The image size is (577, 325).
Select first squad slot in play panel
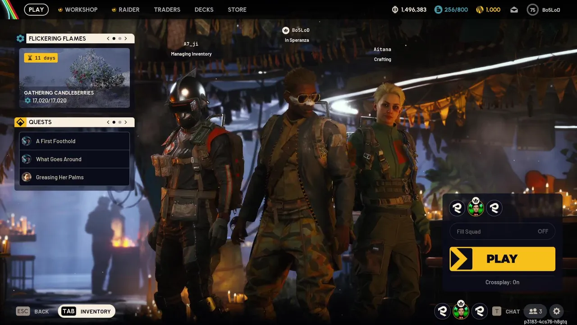(x=457, y=208)
